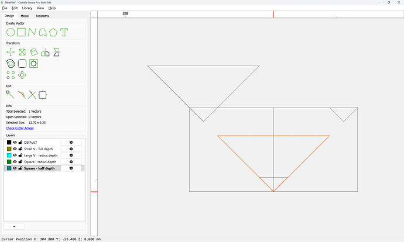Open settings gear for Small V layer
Image resolution: width=404 pixels, height=242 pixels.
[x=71, y=149]
